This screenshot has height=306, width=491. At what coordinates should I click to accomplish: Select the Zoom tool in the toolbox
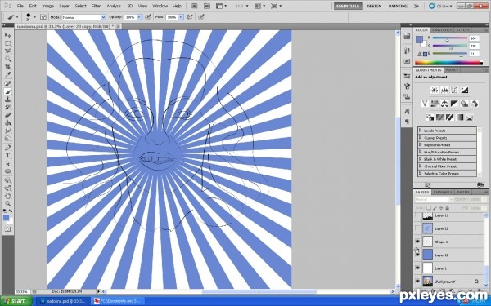point(8,203)
